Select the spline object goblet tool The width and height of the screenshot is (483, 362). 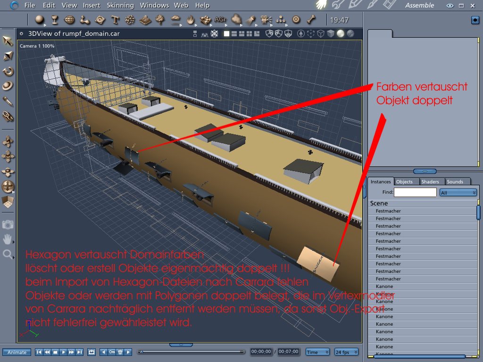pyautogui.click(x=55, y=20)
